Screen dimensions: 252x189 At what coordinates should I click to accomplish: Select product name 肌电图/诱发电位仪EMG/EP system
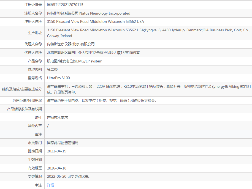(x=75, y=61)
